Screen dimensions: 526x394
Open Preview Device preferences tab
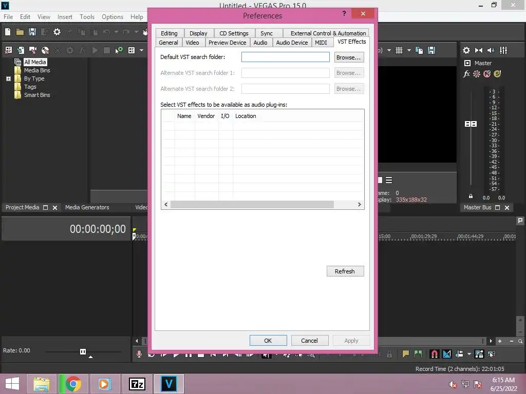pos(227,43)
